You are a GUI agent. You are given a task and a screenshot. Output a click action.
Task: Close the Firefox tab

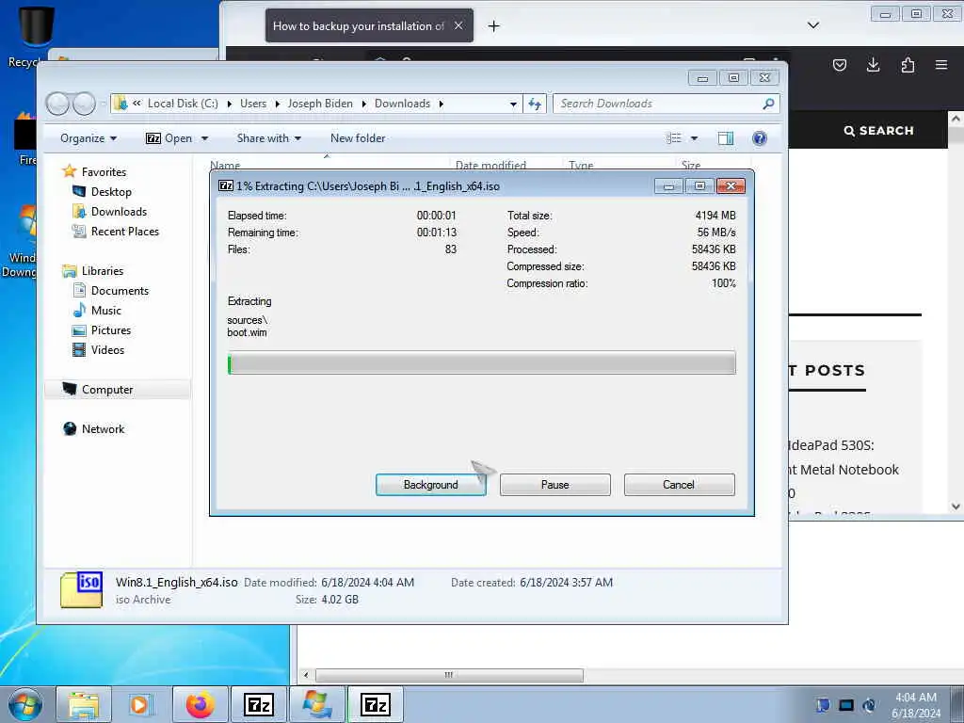tap(458, 25)
